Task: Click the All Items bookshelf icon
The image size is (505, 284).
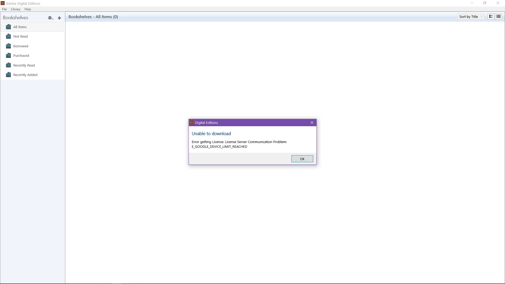Action: [x=8, y=27]
